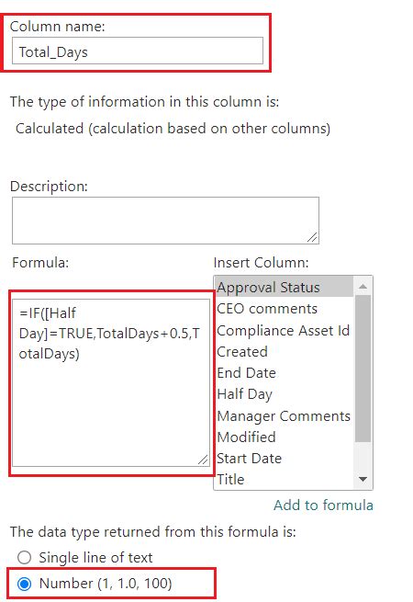This screenshot has height=602, width=413.
Task: Select End Date column
Action: pos(284,373)
